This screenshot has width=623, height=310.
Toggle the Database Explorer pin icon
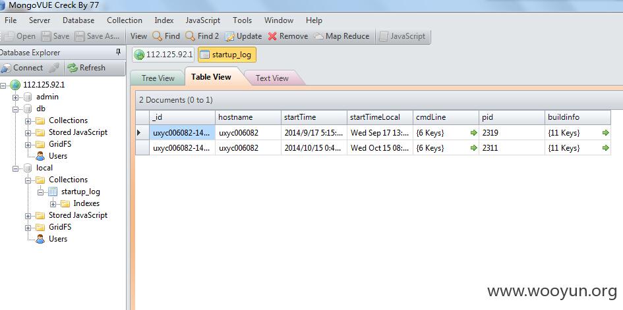coord(118,53)
